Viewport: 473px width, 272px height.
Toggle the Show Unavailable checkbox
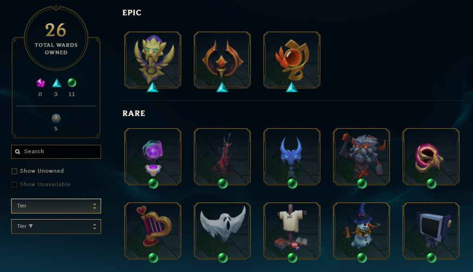click(14, 184)
